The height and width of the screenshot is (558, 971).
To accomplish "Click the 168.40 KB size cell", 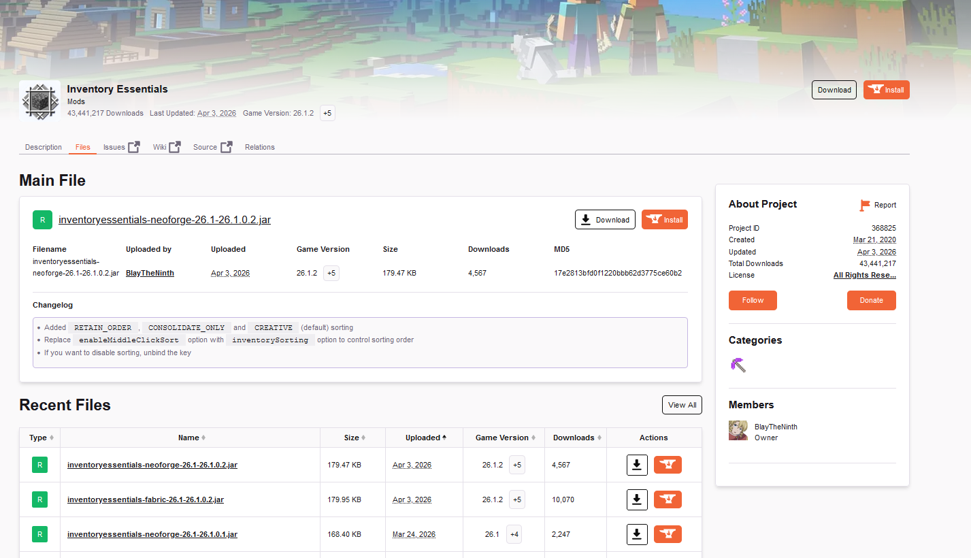I will pos(344,534).
